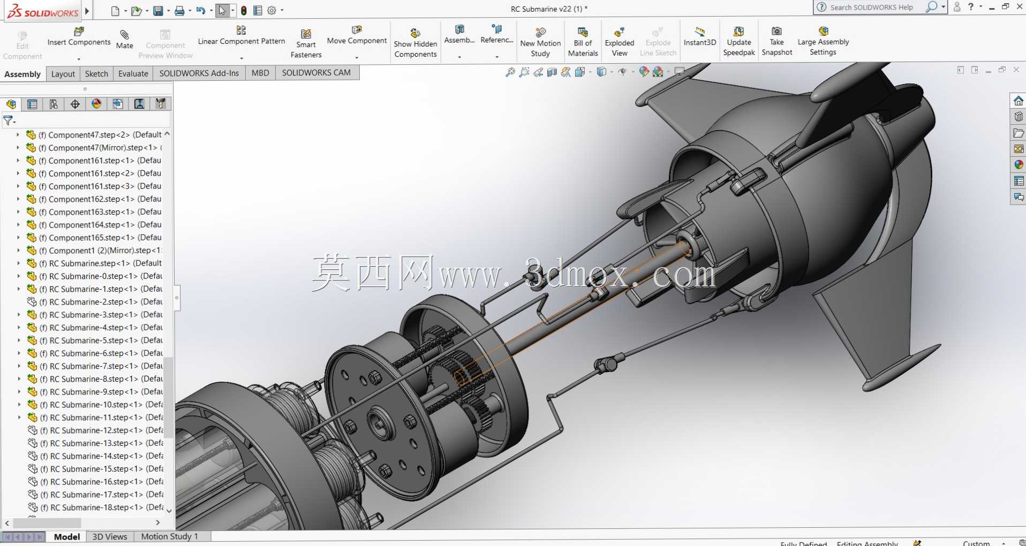
Task: Open Options gear icon
Action: 271,11
